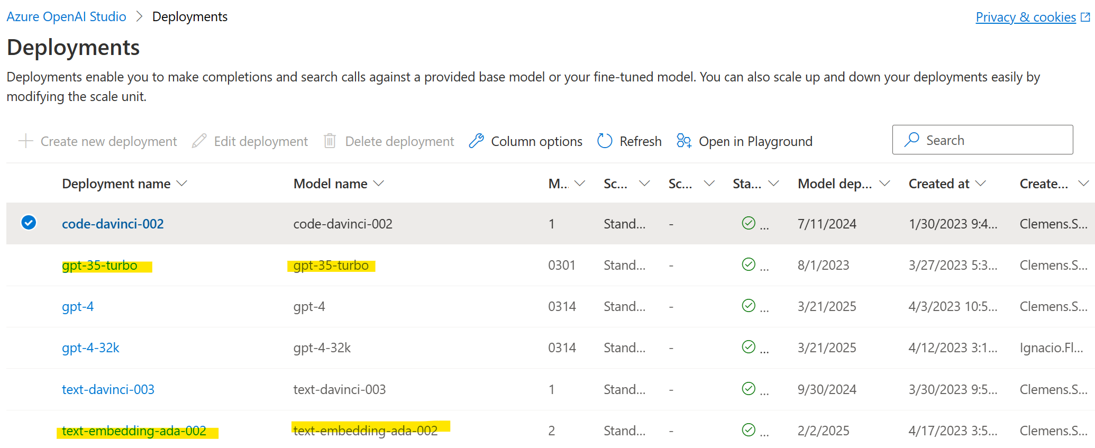Click Refresh label in toolbar
Viewport: 1095px width, 448px height.
pos(641,141)
